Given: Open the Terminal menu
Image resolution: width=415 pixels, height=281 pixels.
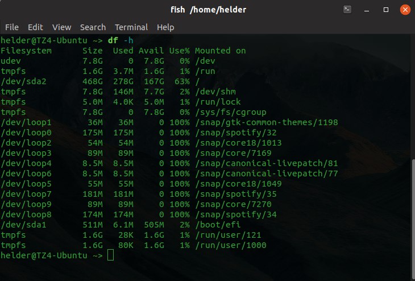Looking at the screenshot, I should pos(131,27).
